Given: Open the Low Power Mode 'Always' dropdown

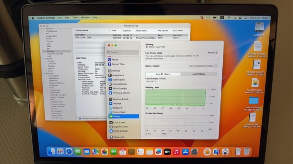Looking at the screenshot, I should (x=213, y=53).
